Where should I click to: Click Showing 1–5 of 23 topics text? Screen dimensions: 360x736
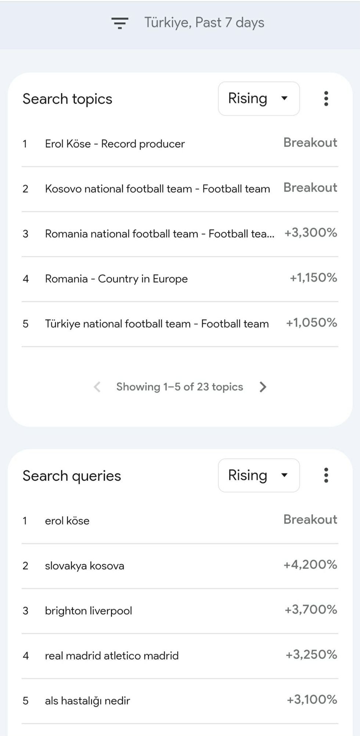pyautogui.click(x=180, y=387)
